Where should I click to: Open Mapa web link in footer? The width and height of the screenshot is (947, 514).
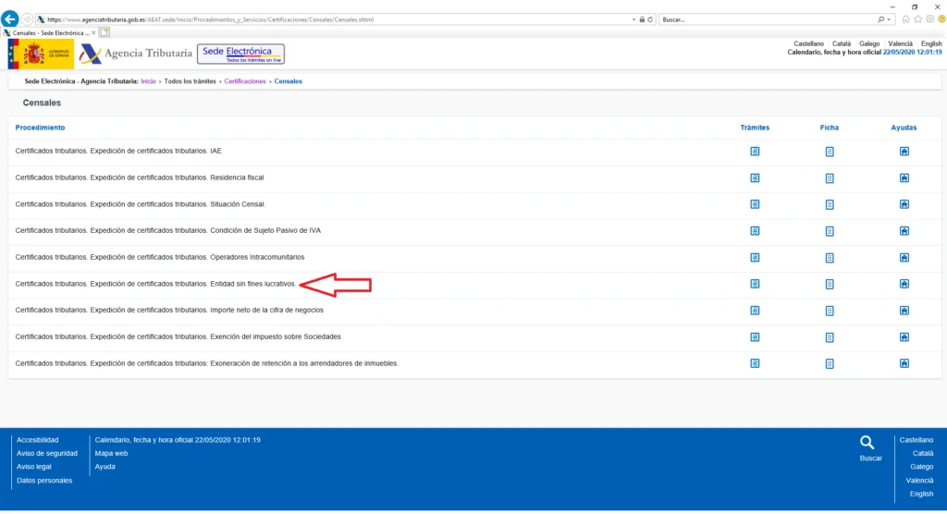[x=111, y=454]
